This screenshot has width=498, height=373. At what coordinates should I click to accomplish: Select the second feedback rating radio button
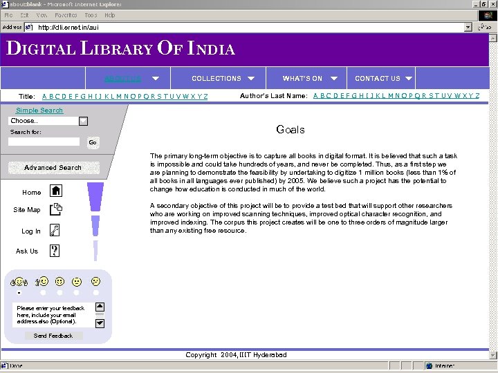(x=43, y=293)
